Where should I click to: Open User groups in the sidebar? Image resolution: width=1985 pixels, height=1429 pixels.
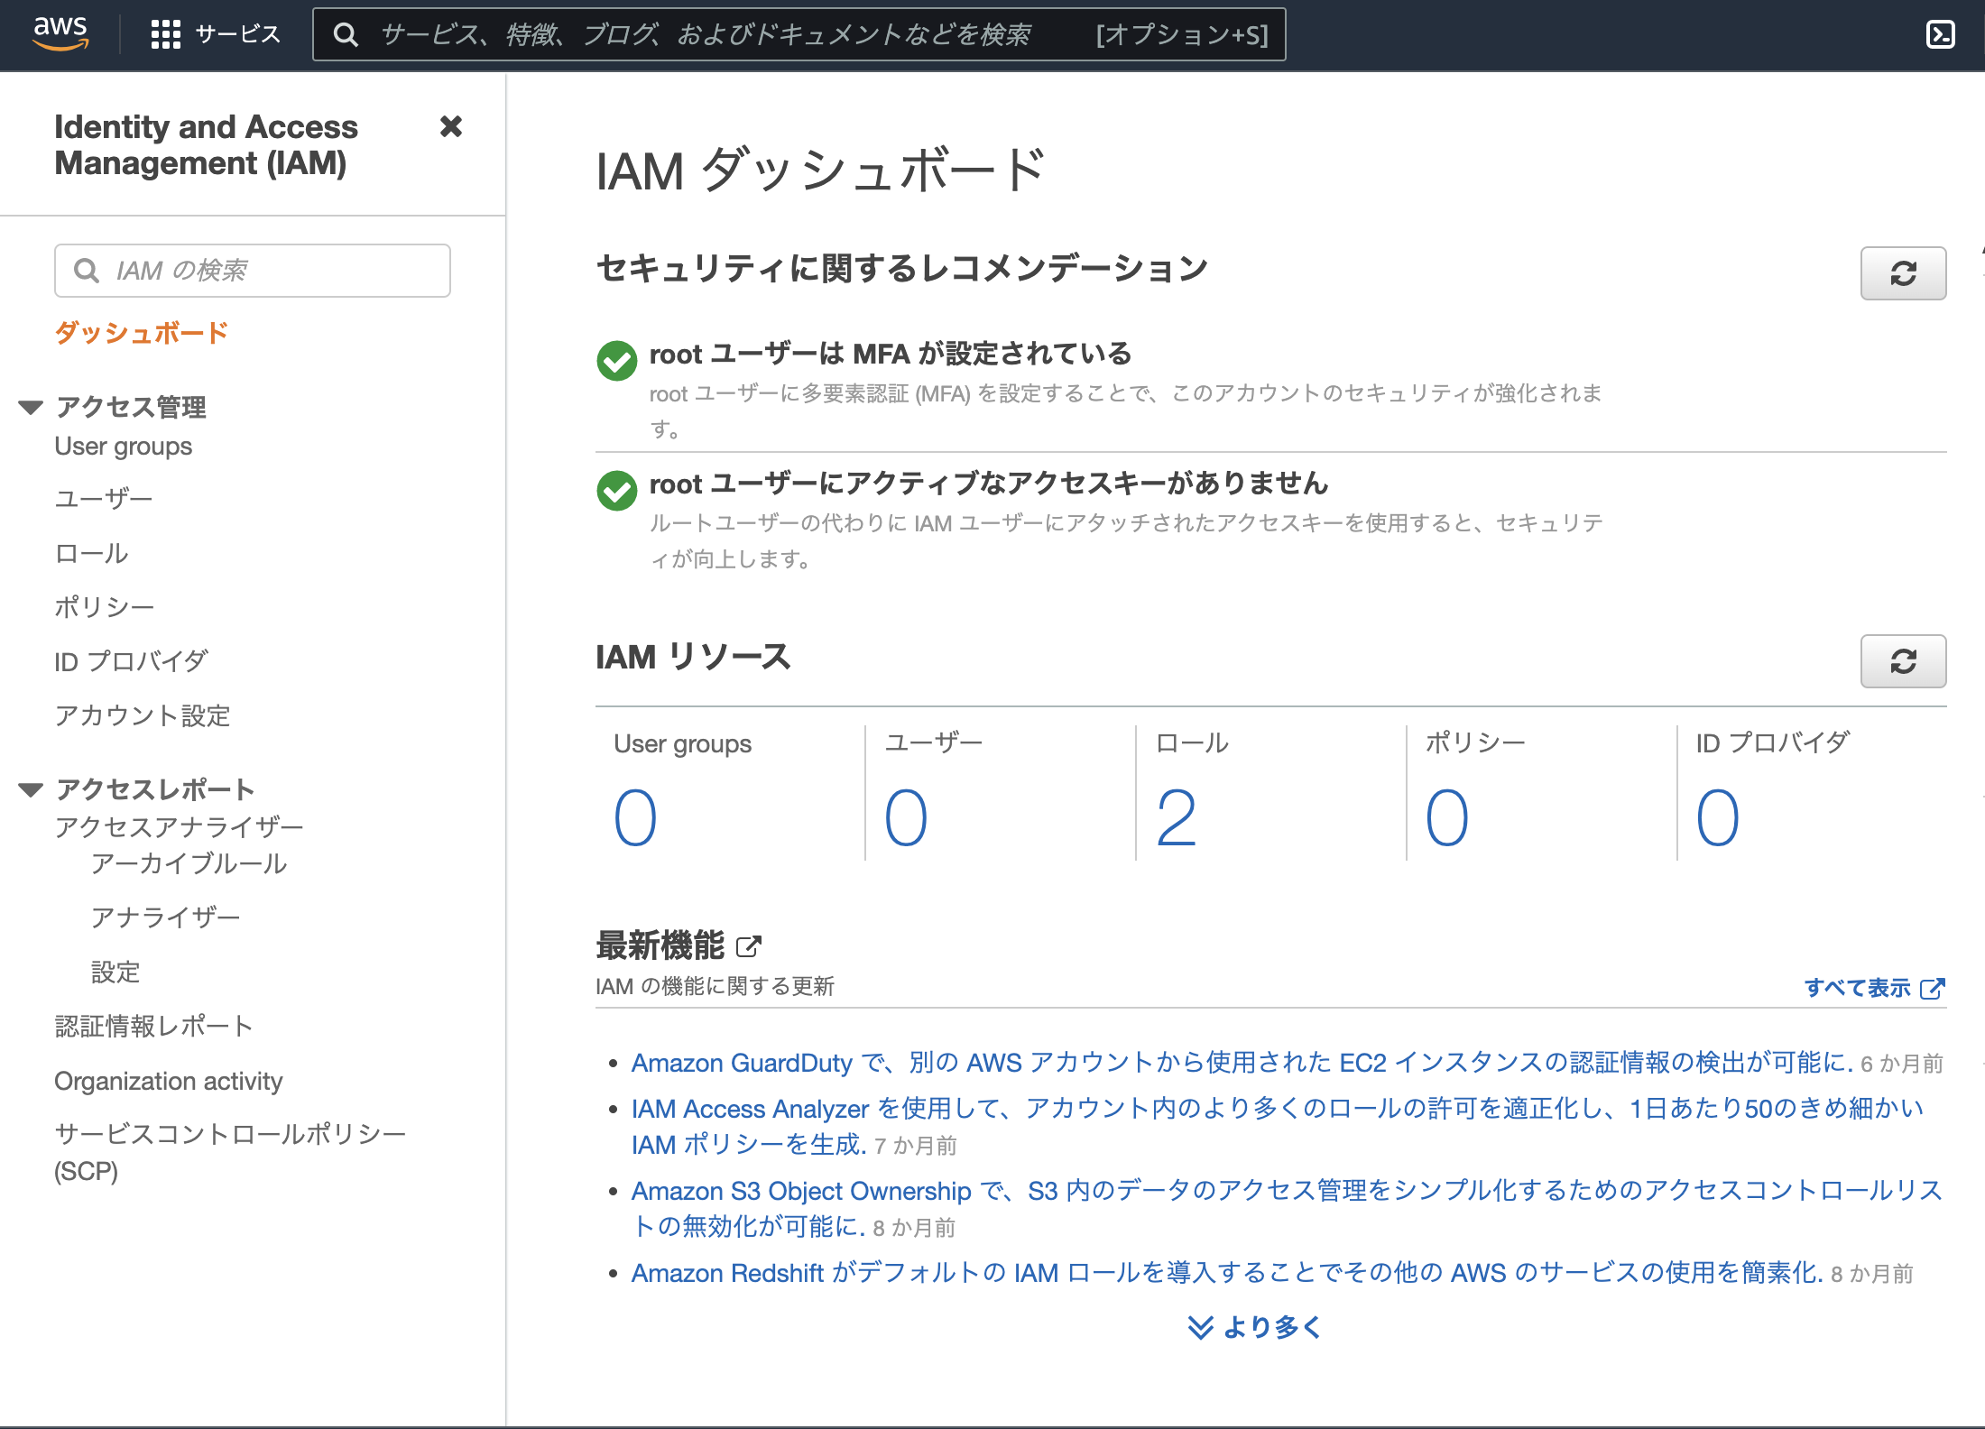point(124,447)
